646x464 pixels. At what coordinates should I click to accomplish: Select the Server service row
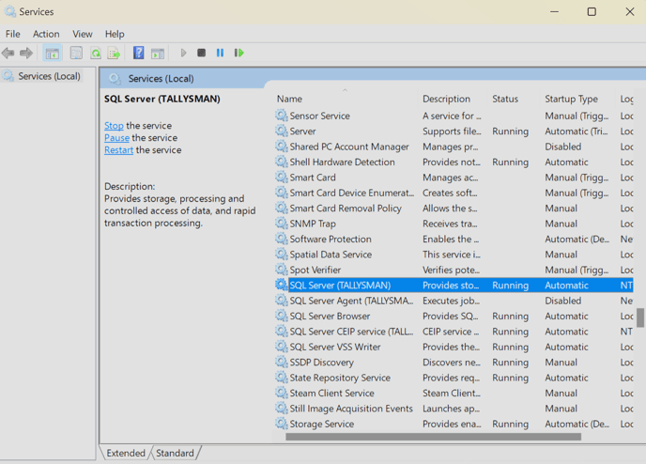point(454,131)
